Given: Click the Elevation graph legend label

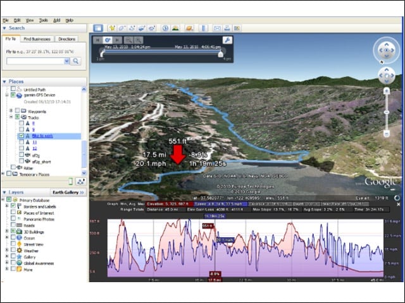Looking at the screenshot, I should tap(170, 204).
